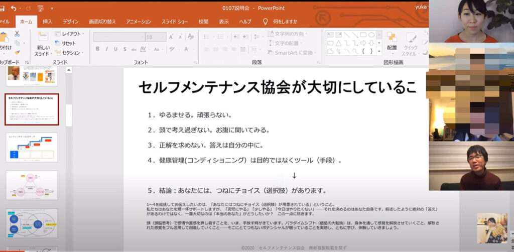The width and height of the screenshot is (514, 252).
Task: Select the triangle shape in shapes gallery
Action: (x=339, y=43)
